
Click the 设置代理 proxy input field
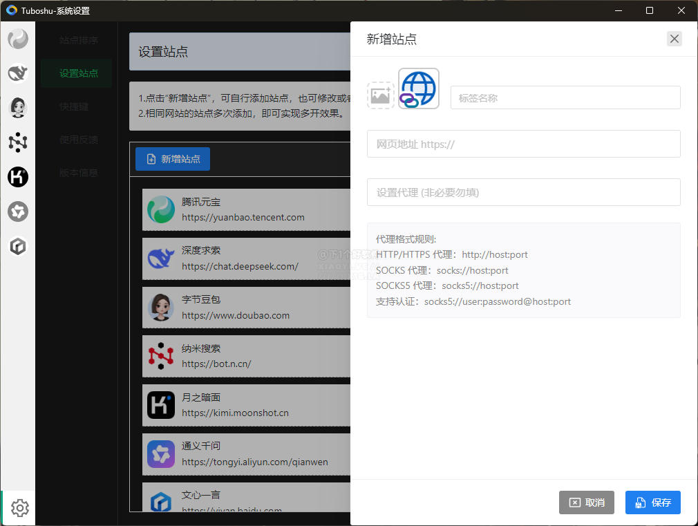coord(524,192)
